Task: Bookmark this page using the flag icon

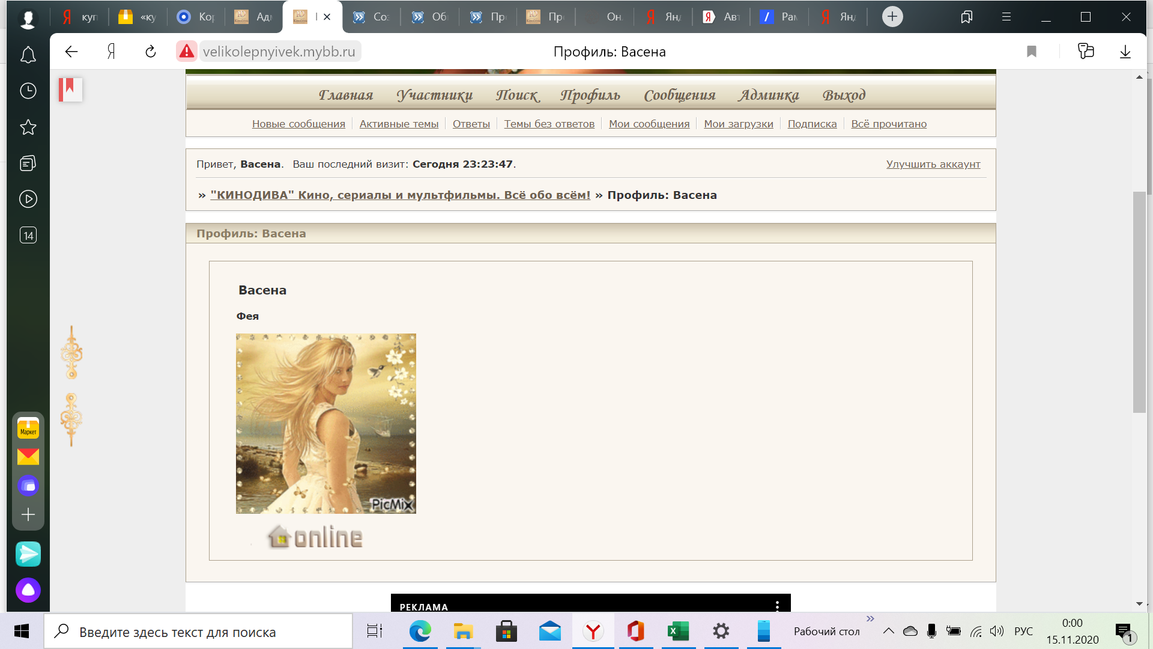Action: pos(1032,52)
